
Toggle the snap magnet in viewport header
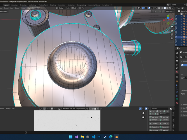click(72, 8)
